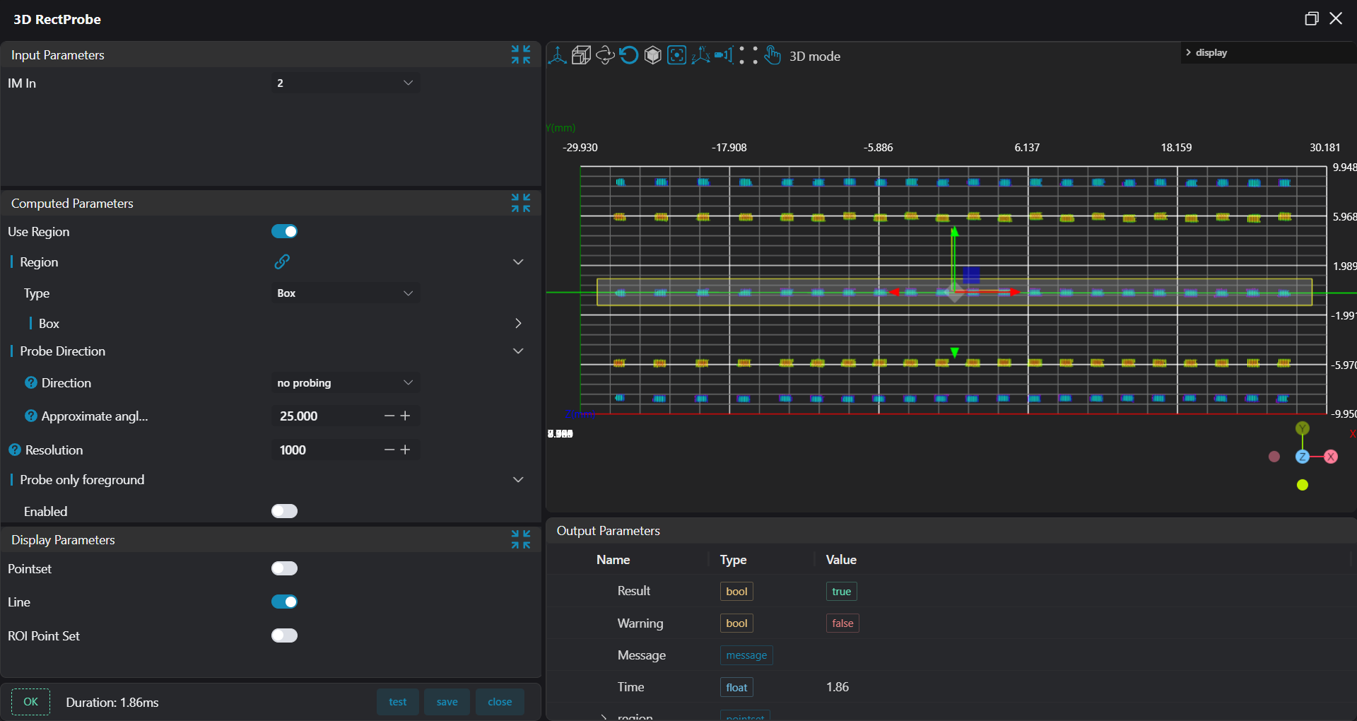Image resolution: width=1357 pixels, height=721 pixels.
Task: Enable the Pointset display toggle
Action: [x=284, y=568]
